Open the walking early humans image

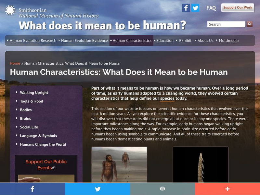click(119, 164)
